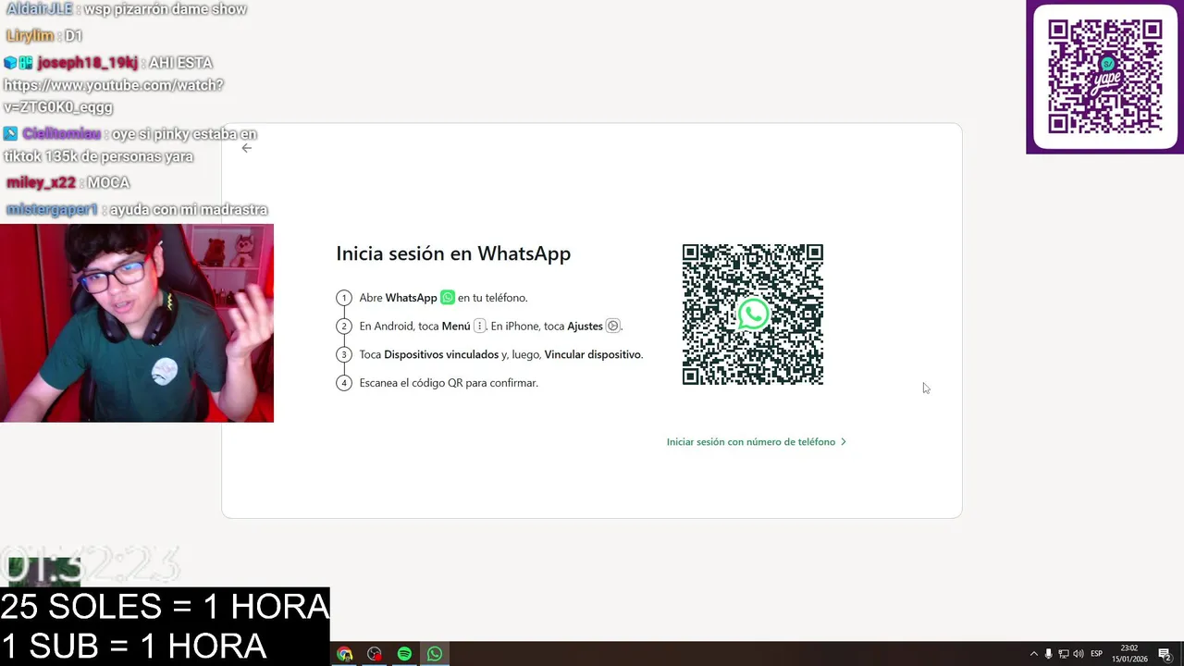Click the microphone tray icon

[x=1048, y=654]
